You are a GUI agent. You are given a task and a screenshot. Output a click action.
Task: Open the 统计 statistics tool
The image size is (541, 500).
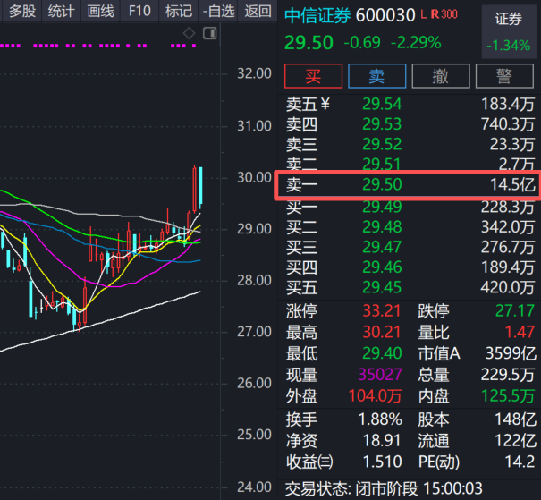pos(61,11)
